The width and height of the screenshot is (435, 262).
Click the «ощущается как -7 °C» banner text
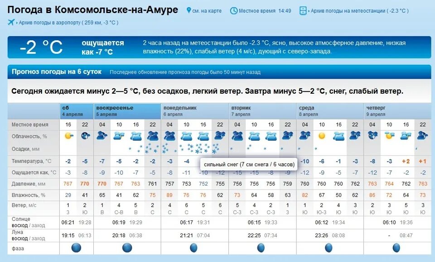pyautogui.click(x=103, y=47)
